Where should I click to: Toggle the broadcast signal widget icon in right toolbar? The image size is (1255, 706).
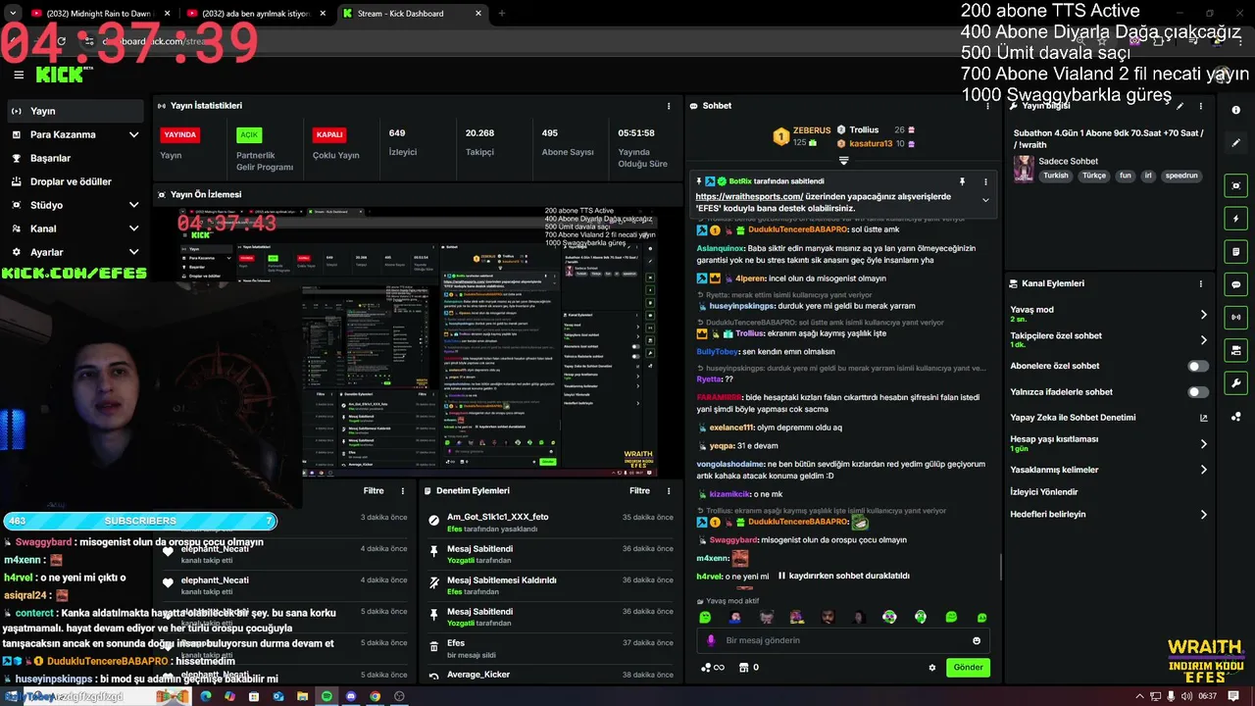(1236, 317)
